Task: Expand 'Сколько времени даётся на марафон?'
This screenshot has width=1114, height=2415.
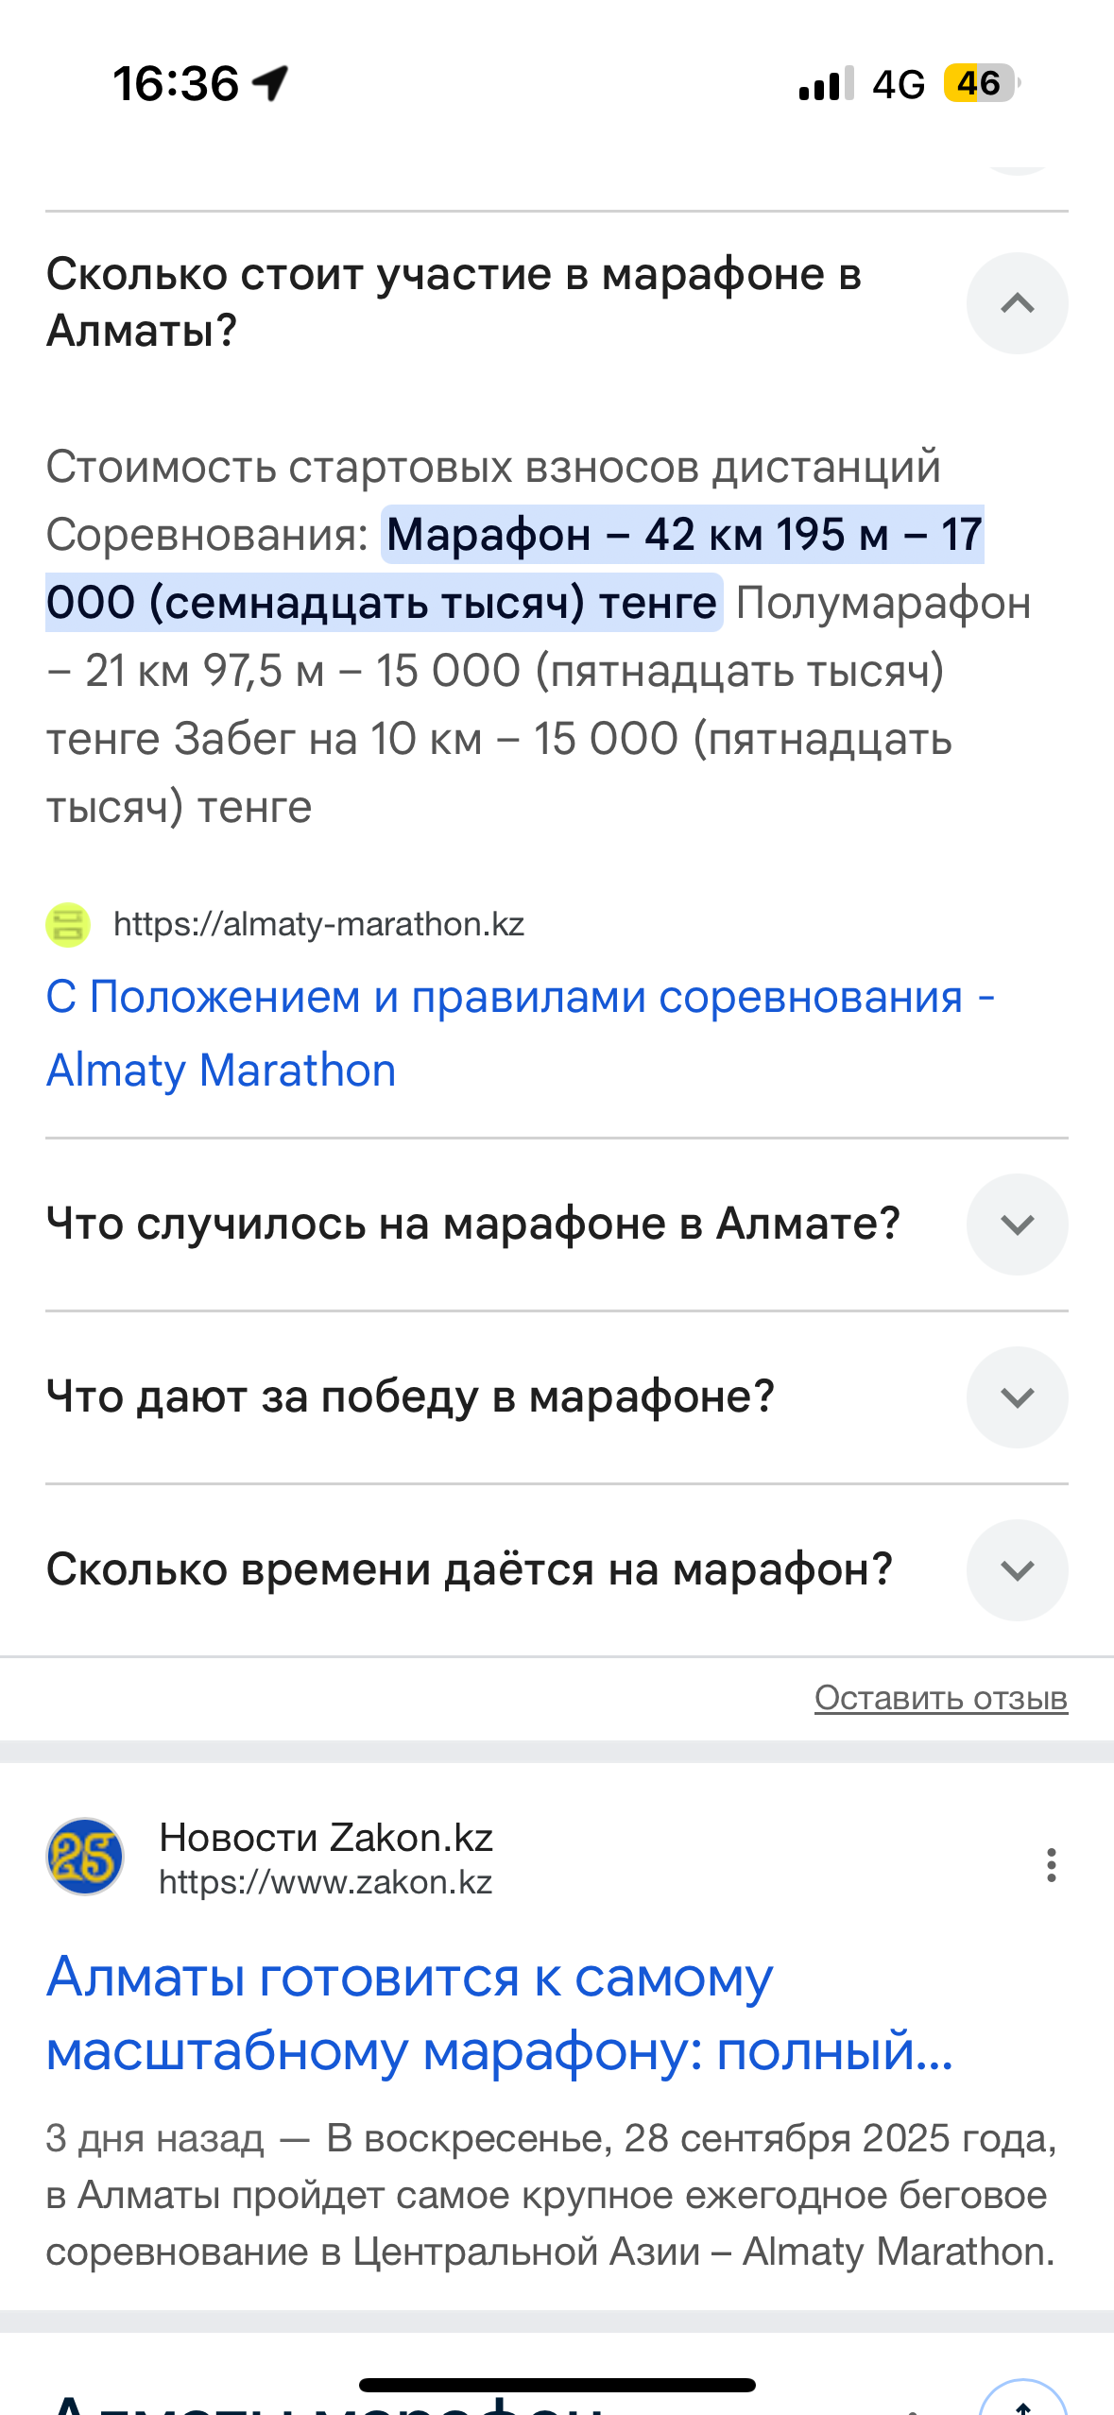Action: (x=1017, y=1570)
